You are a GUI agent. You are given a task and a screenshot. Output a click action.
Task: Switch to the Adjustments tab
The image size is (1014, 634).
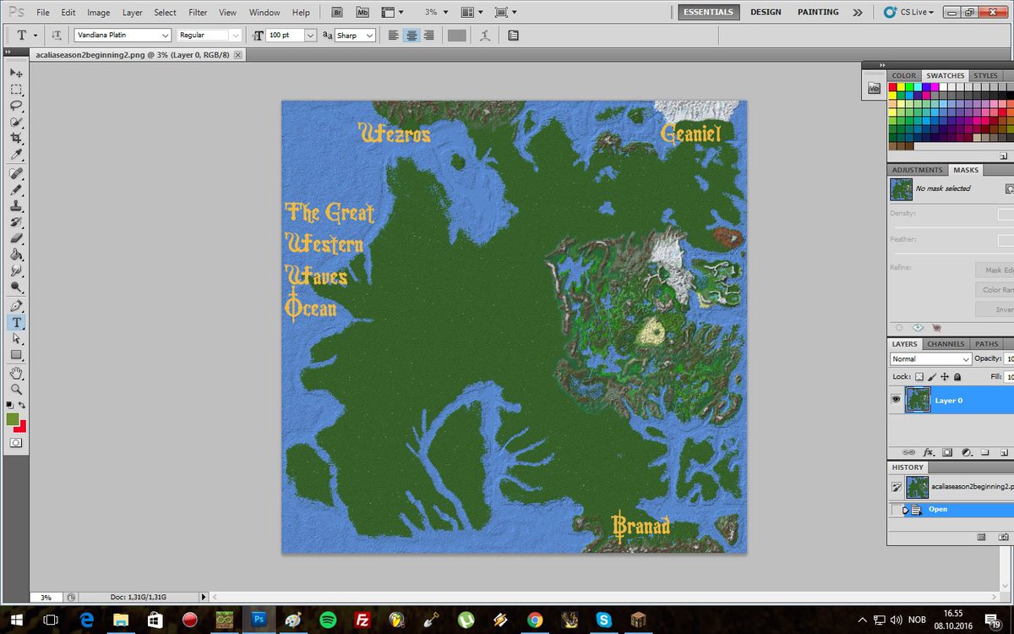tap(917, 170)
